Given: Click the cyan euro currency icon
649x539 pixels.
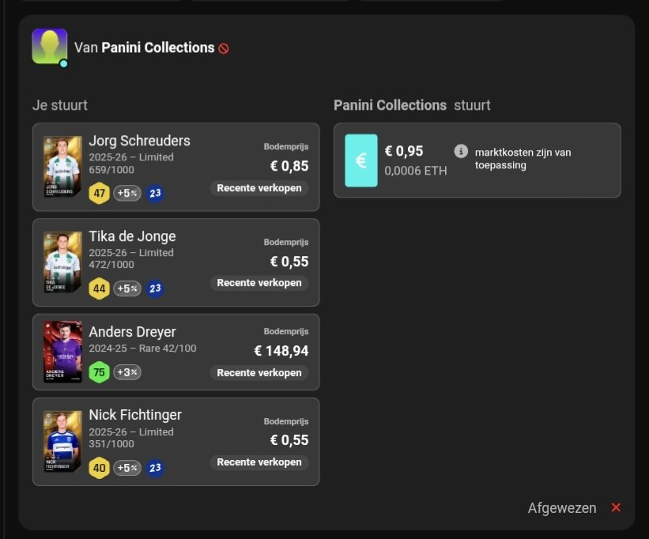Looking at the screenshot, I should tap(361, 160).
